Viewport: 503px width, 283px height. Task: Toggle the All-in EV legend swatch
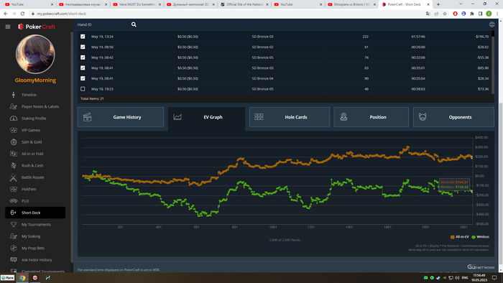click(452, 237)
